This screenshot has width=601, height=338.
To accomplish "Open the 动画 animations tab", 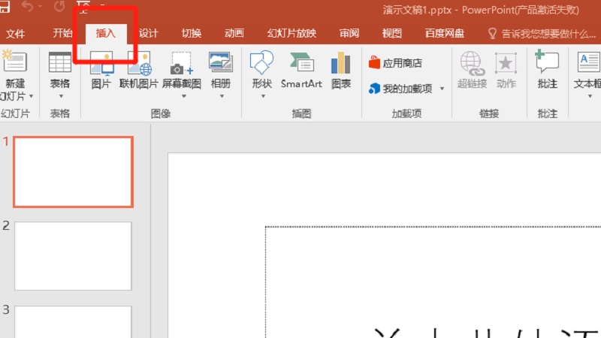I will pyautogui.click(x=234, y=34).
